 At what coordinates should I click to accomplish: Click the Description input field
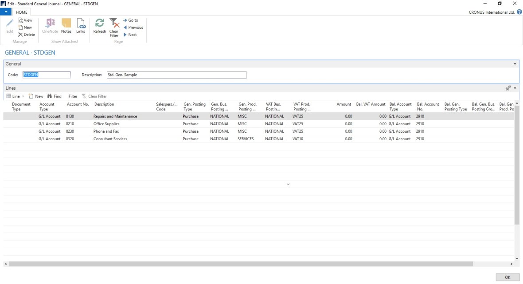click(176, 75)
